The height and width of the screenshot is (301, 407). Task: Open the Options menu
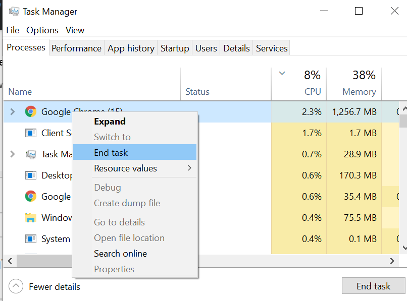click(42, 30)
